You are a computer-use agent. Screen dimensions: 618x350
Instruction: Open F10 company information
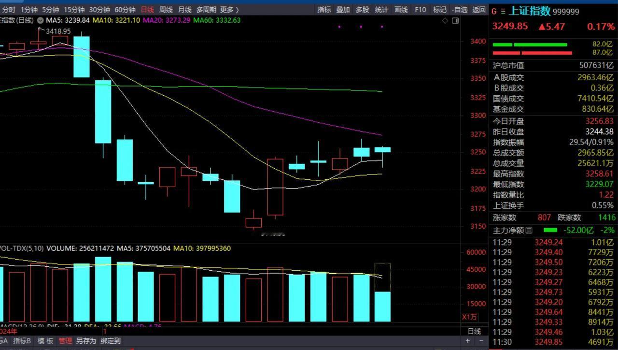(x=421, y=10)
